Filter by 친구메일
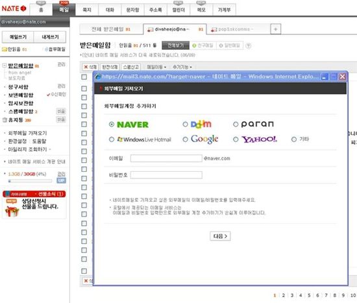Screen dimensions: 357x303 click(x=203, y=45)
